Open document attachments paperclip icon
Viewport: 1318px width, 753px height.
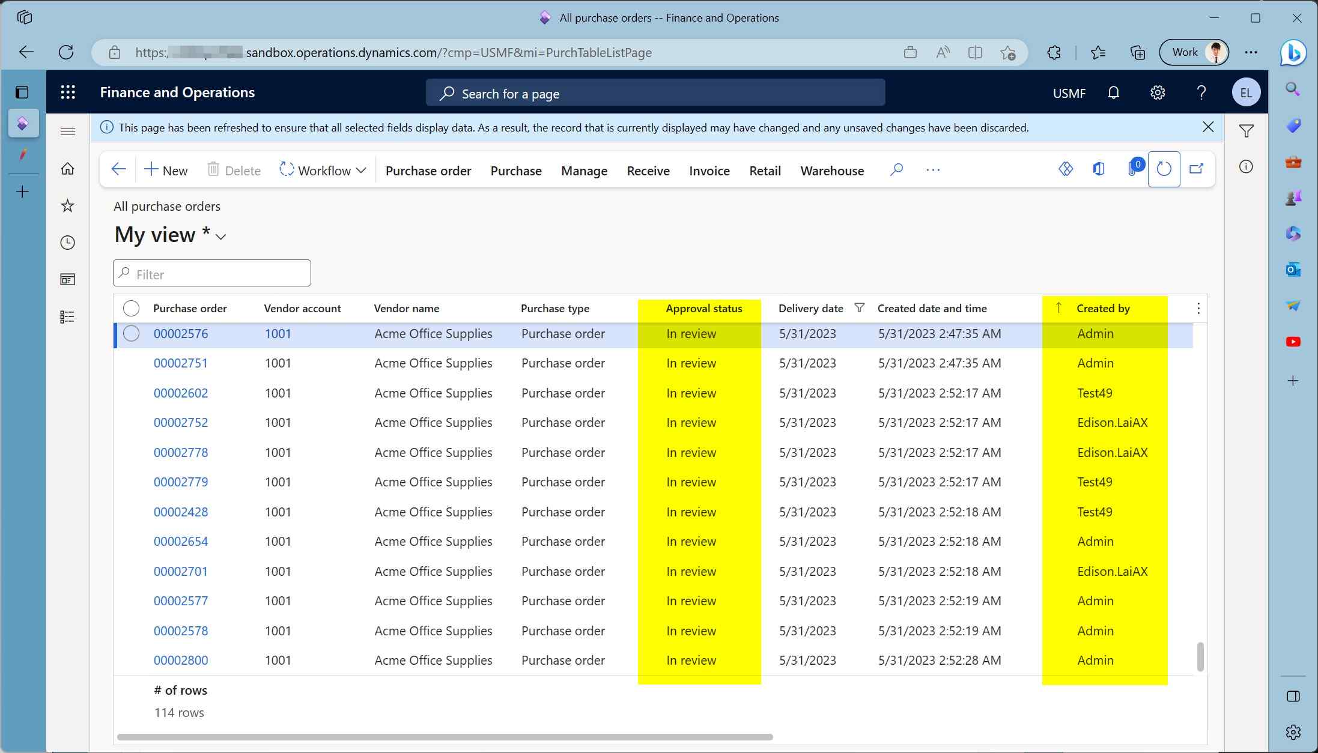(1134, 168)
